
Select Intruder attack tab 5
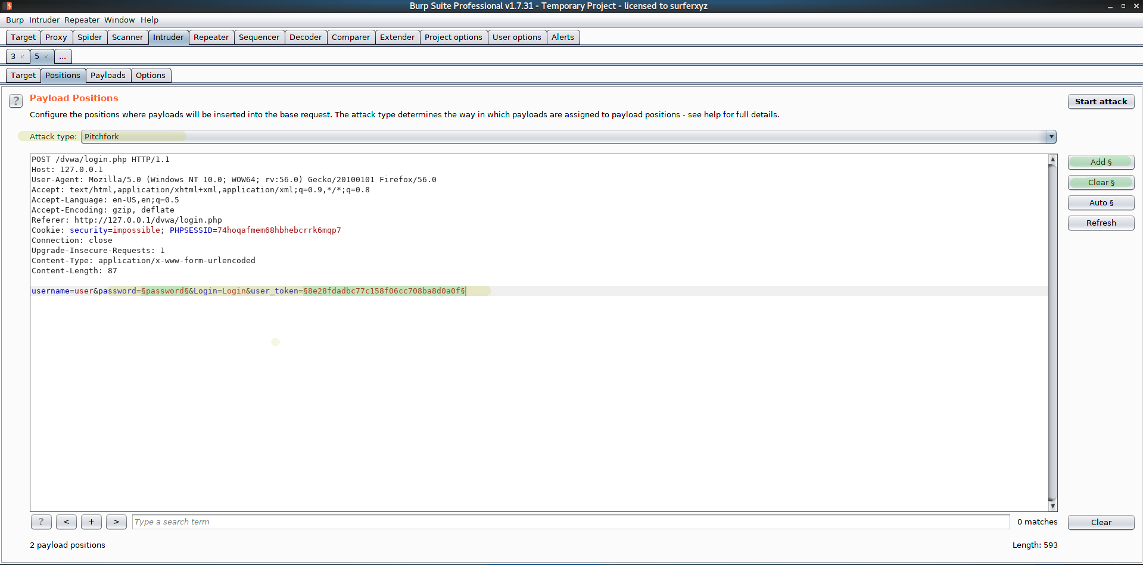[37, 57]
